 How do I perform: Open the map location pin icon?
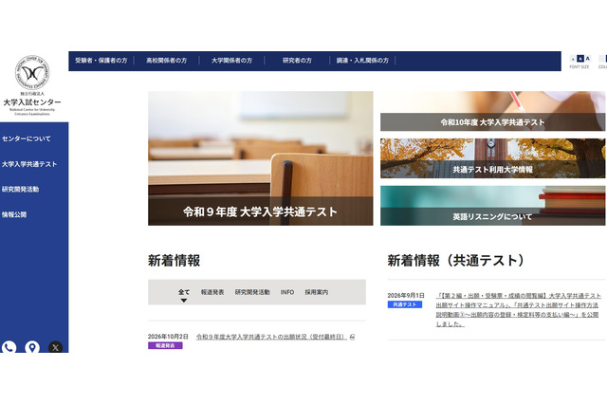(x=32, y=347)
